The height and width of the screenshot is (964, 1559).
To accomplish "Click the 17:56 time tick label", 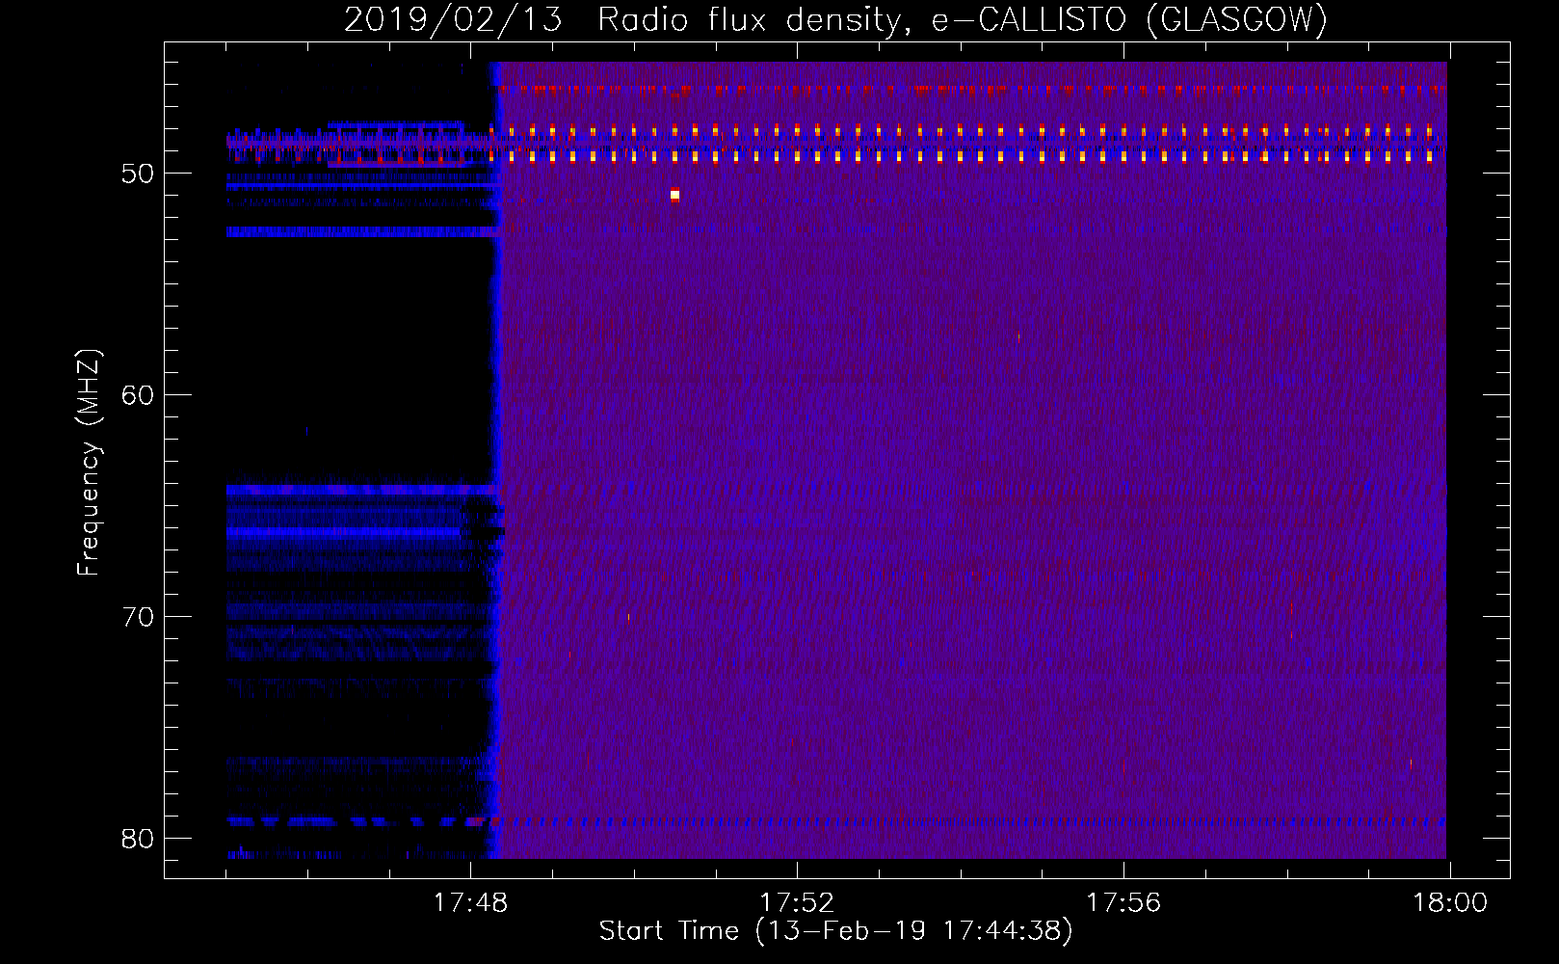I will pyautogui.click(x=1123, y=903).
